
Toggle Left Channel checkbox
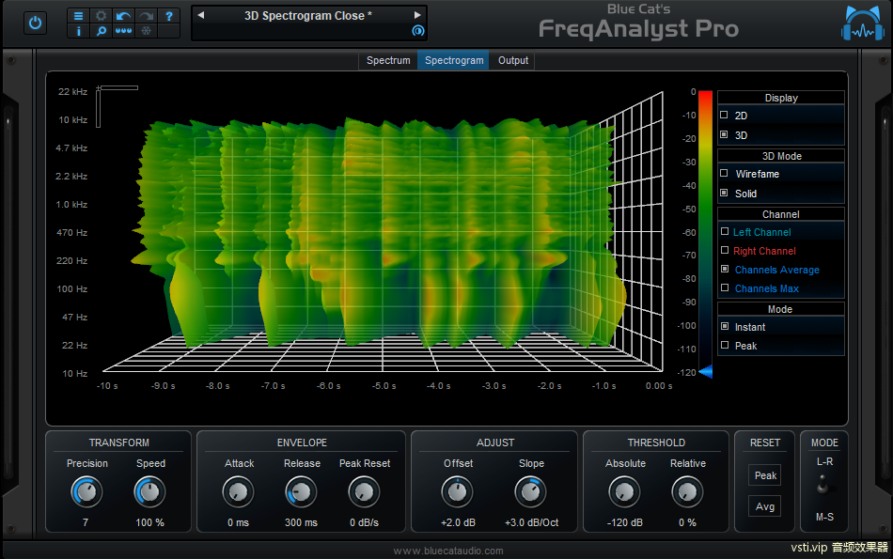point(725,232)
